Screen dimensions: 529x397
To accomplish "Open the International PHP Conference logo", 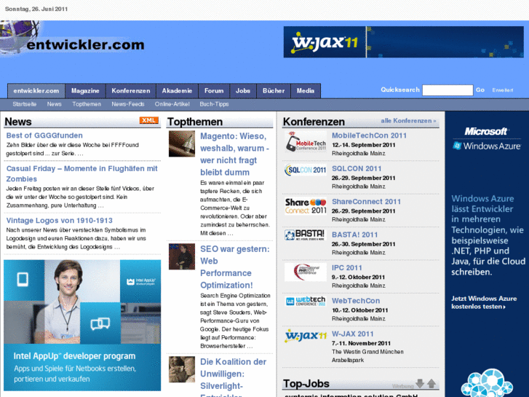I will [306, 272].
